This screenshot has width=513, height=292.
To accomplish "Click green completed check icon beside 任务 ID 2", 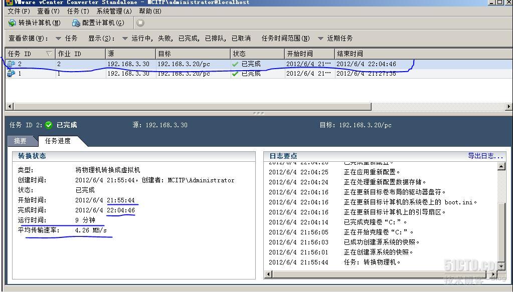I will point(49,125).
